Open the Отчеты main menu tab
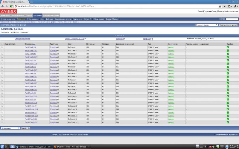The image size is (239, 149). [29, 15]
